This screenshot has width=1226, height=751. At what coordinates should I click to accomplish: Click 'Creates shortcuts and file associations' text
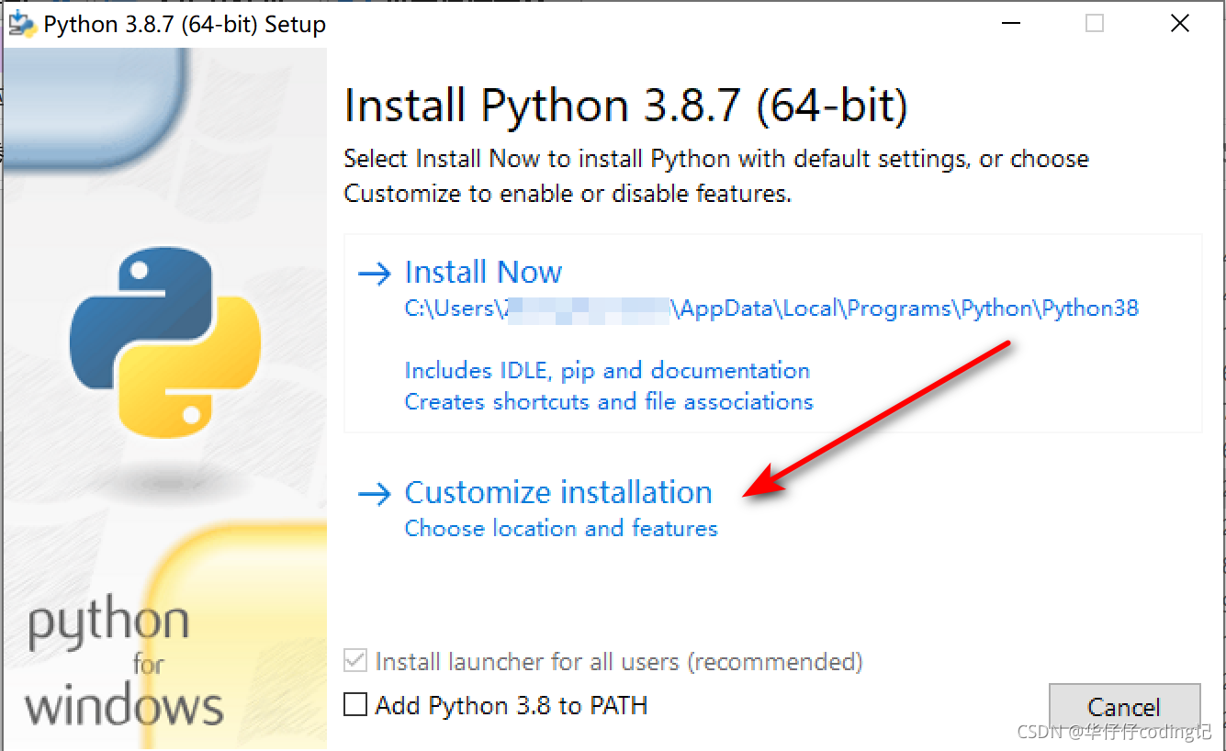coord(609,401)
